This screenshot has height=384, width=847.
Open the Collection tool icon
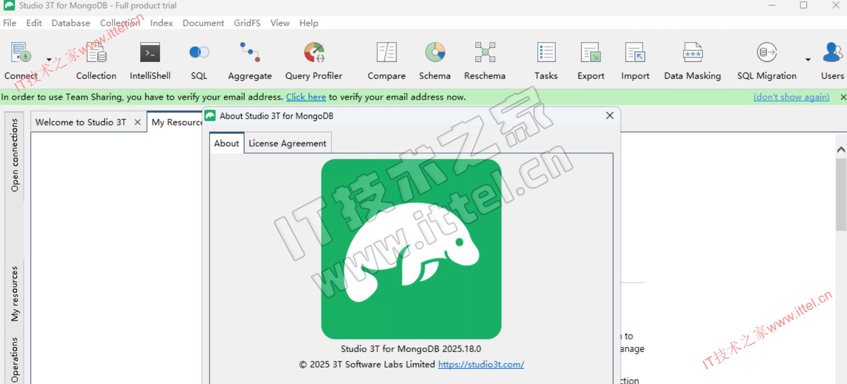tap(96, 53)
